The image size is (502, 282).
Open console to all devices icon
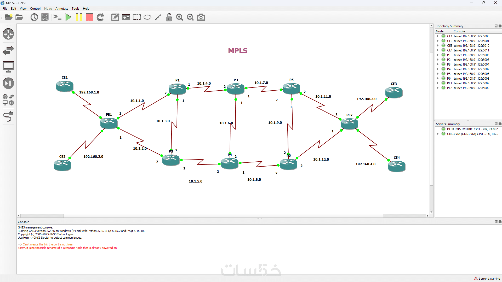pyautogui.click(x=57, y=17)
